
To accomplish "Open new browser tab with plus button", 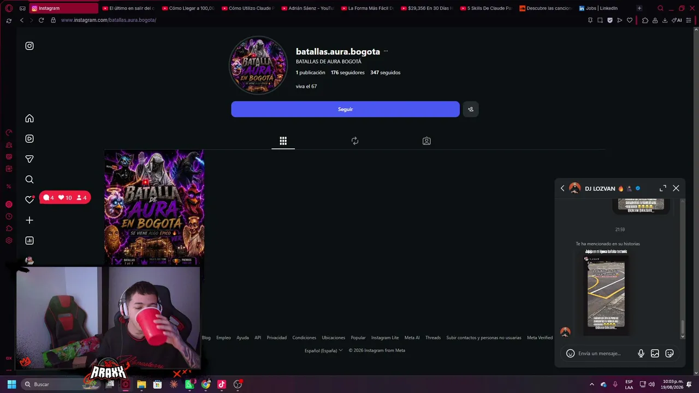I will (x=639, y=8).
